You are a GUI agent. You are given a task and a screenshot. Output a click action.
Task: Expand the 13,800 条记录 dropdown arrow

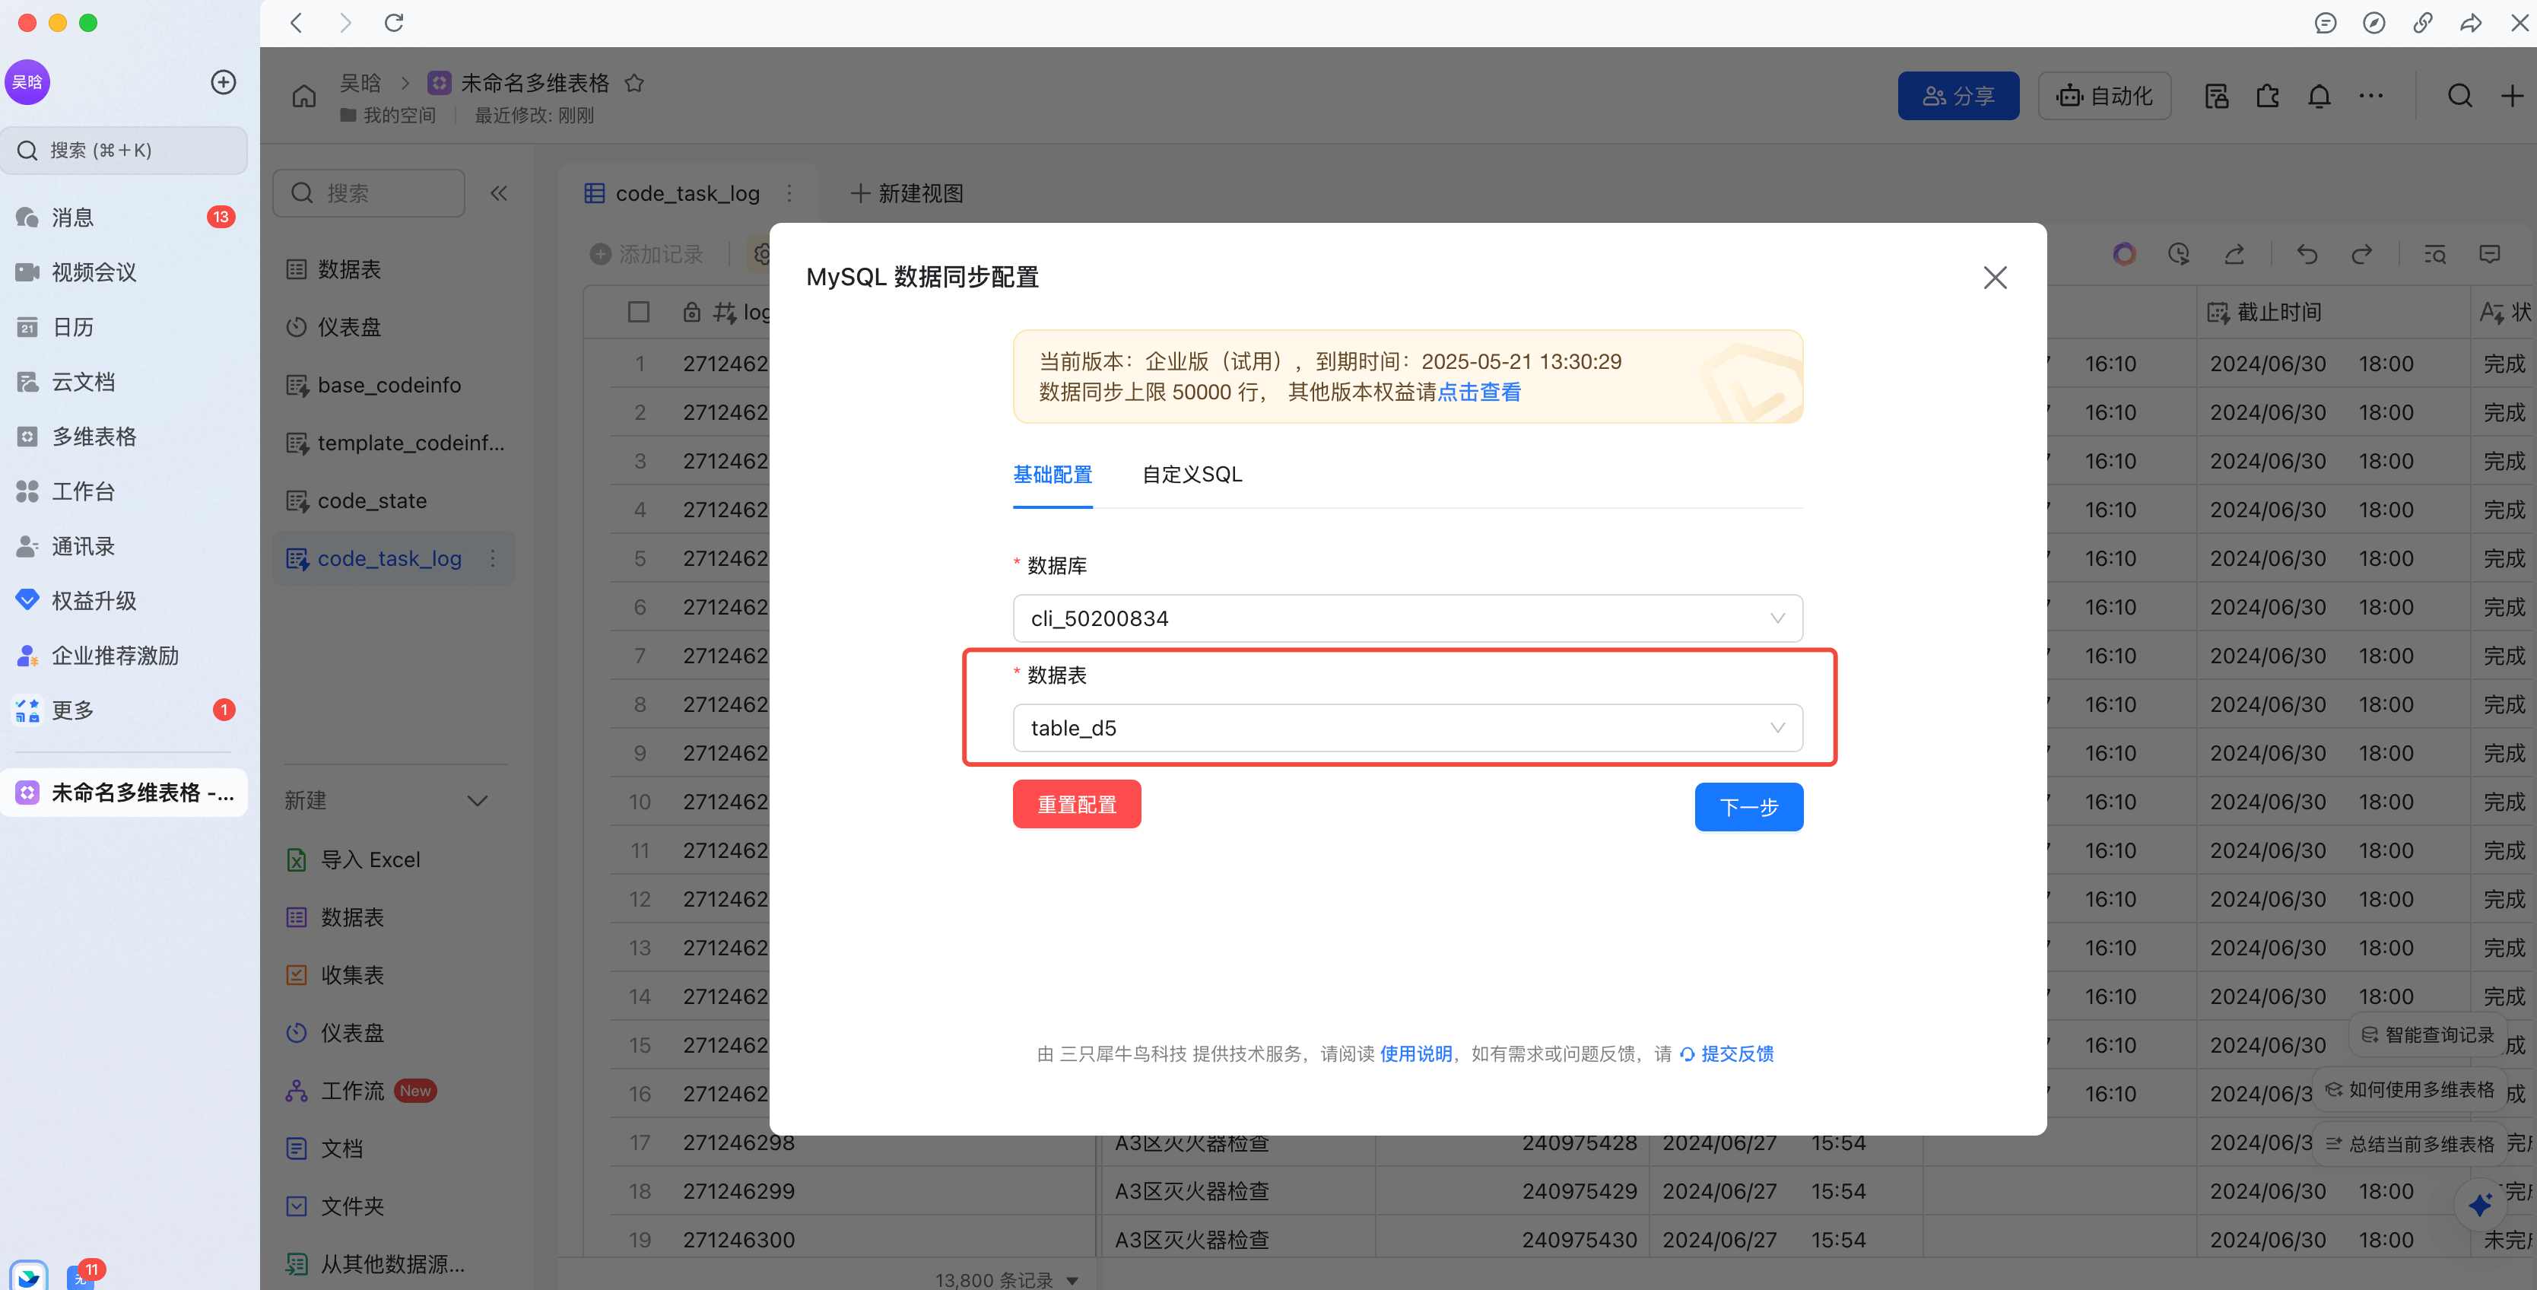1072,1280
